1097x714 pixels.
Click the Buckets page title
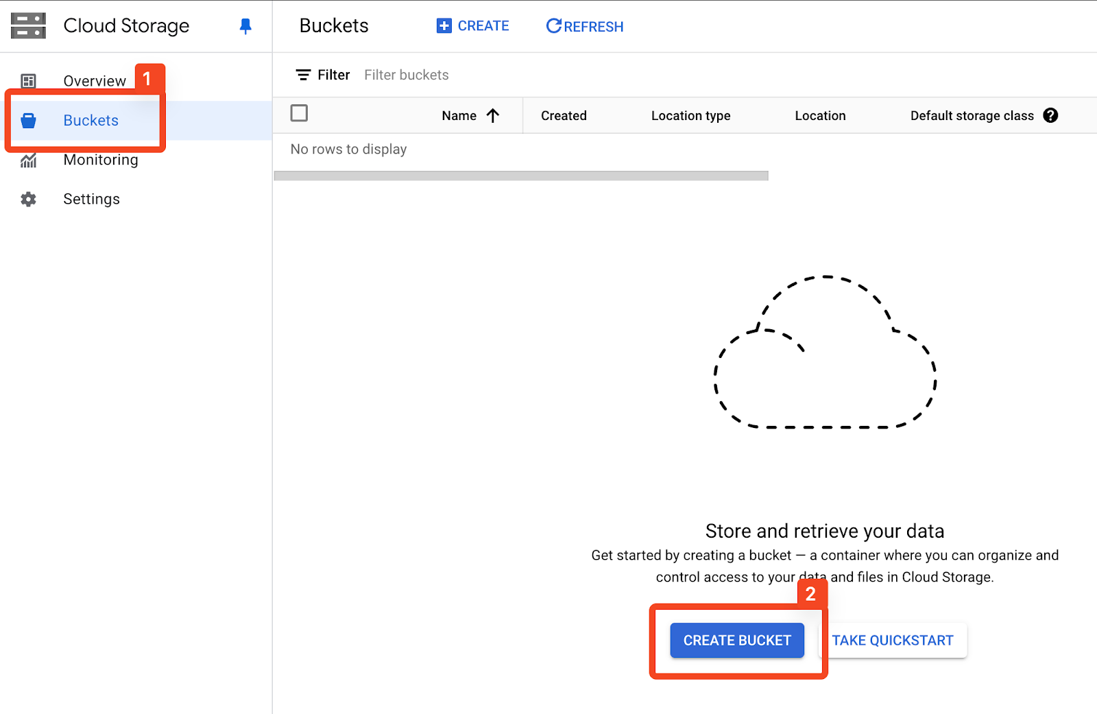click(x=334, y=25)
